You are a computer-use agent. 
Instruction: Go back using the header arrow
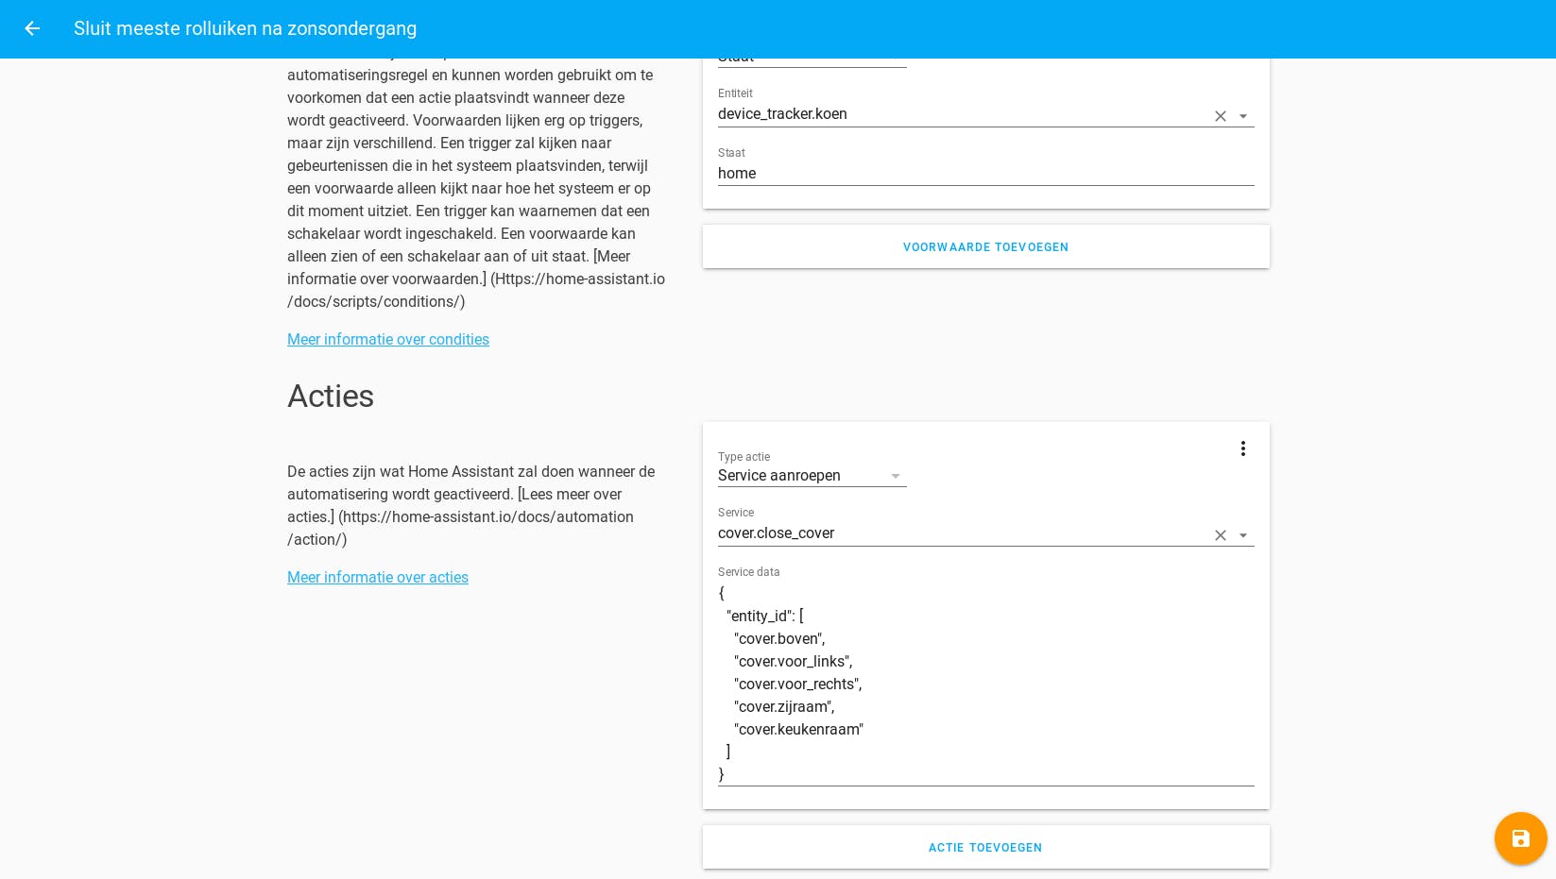pyautogui.click(x=32, y=28)
